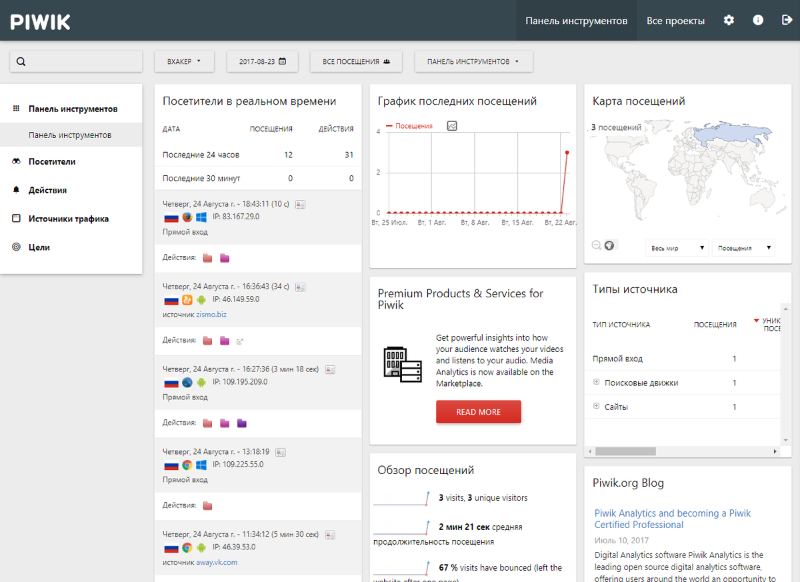800x582 pixels.
Task: Zoom out on the visitor map
Action: point(597,245)
